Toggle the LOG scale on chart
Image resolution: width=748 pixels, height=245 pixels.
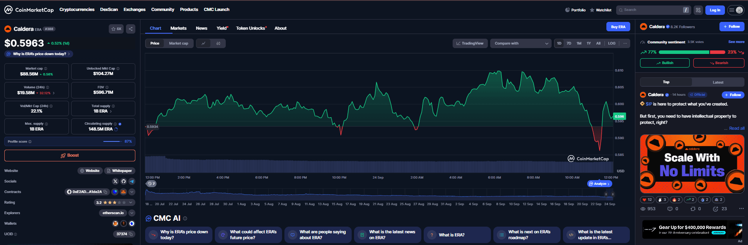611,43
